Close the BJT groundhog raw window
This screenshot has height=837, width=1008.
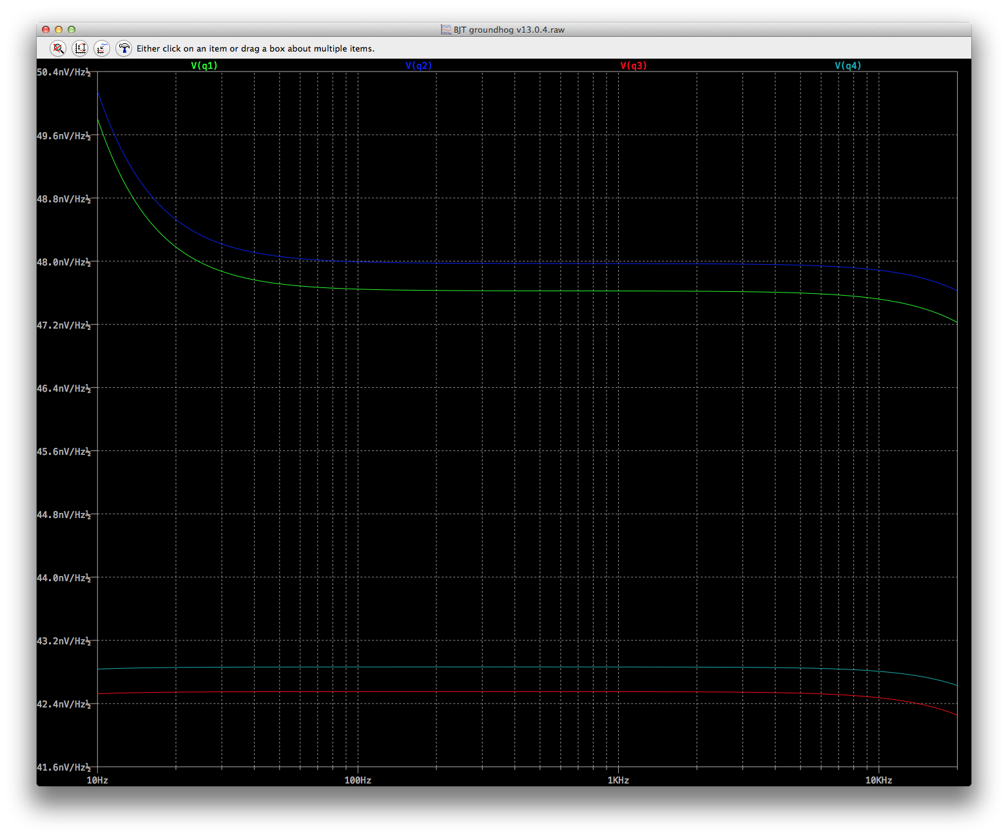point(46,30)
